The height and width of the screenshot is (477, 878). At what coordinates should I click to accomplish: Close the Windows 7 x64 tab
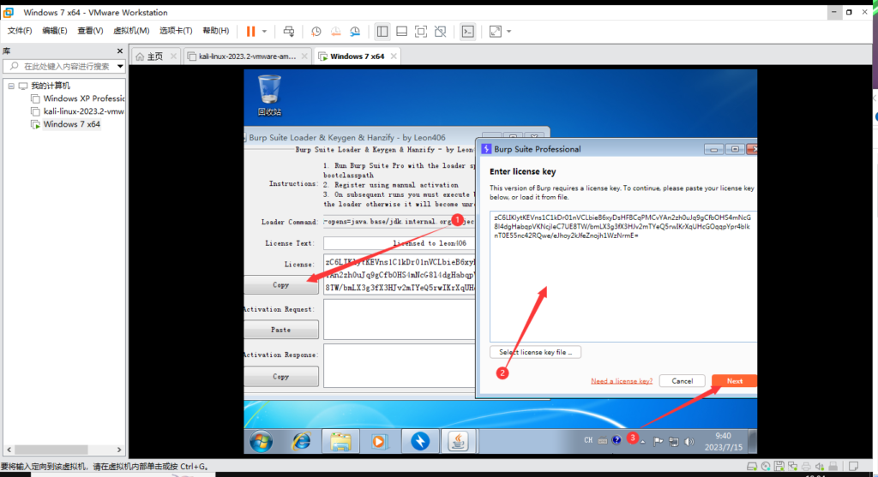[394, 56]
